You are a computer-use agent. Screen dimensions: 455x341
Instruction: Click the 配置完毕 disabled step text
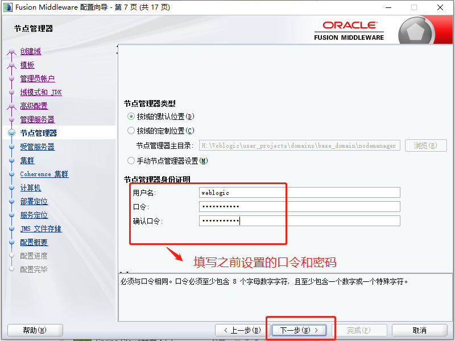click(34, 269)
